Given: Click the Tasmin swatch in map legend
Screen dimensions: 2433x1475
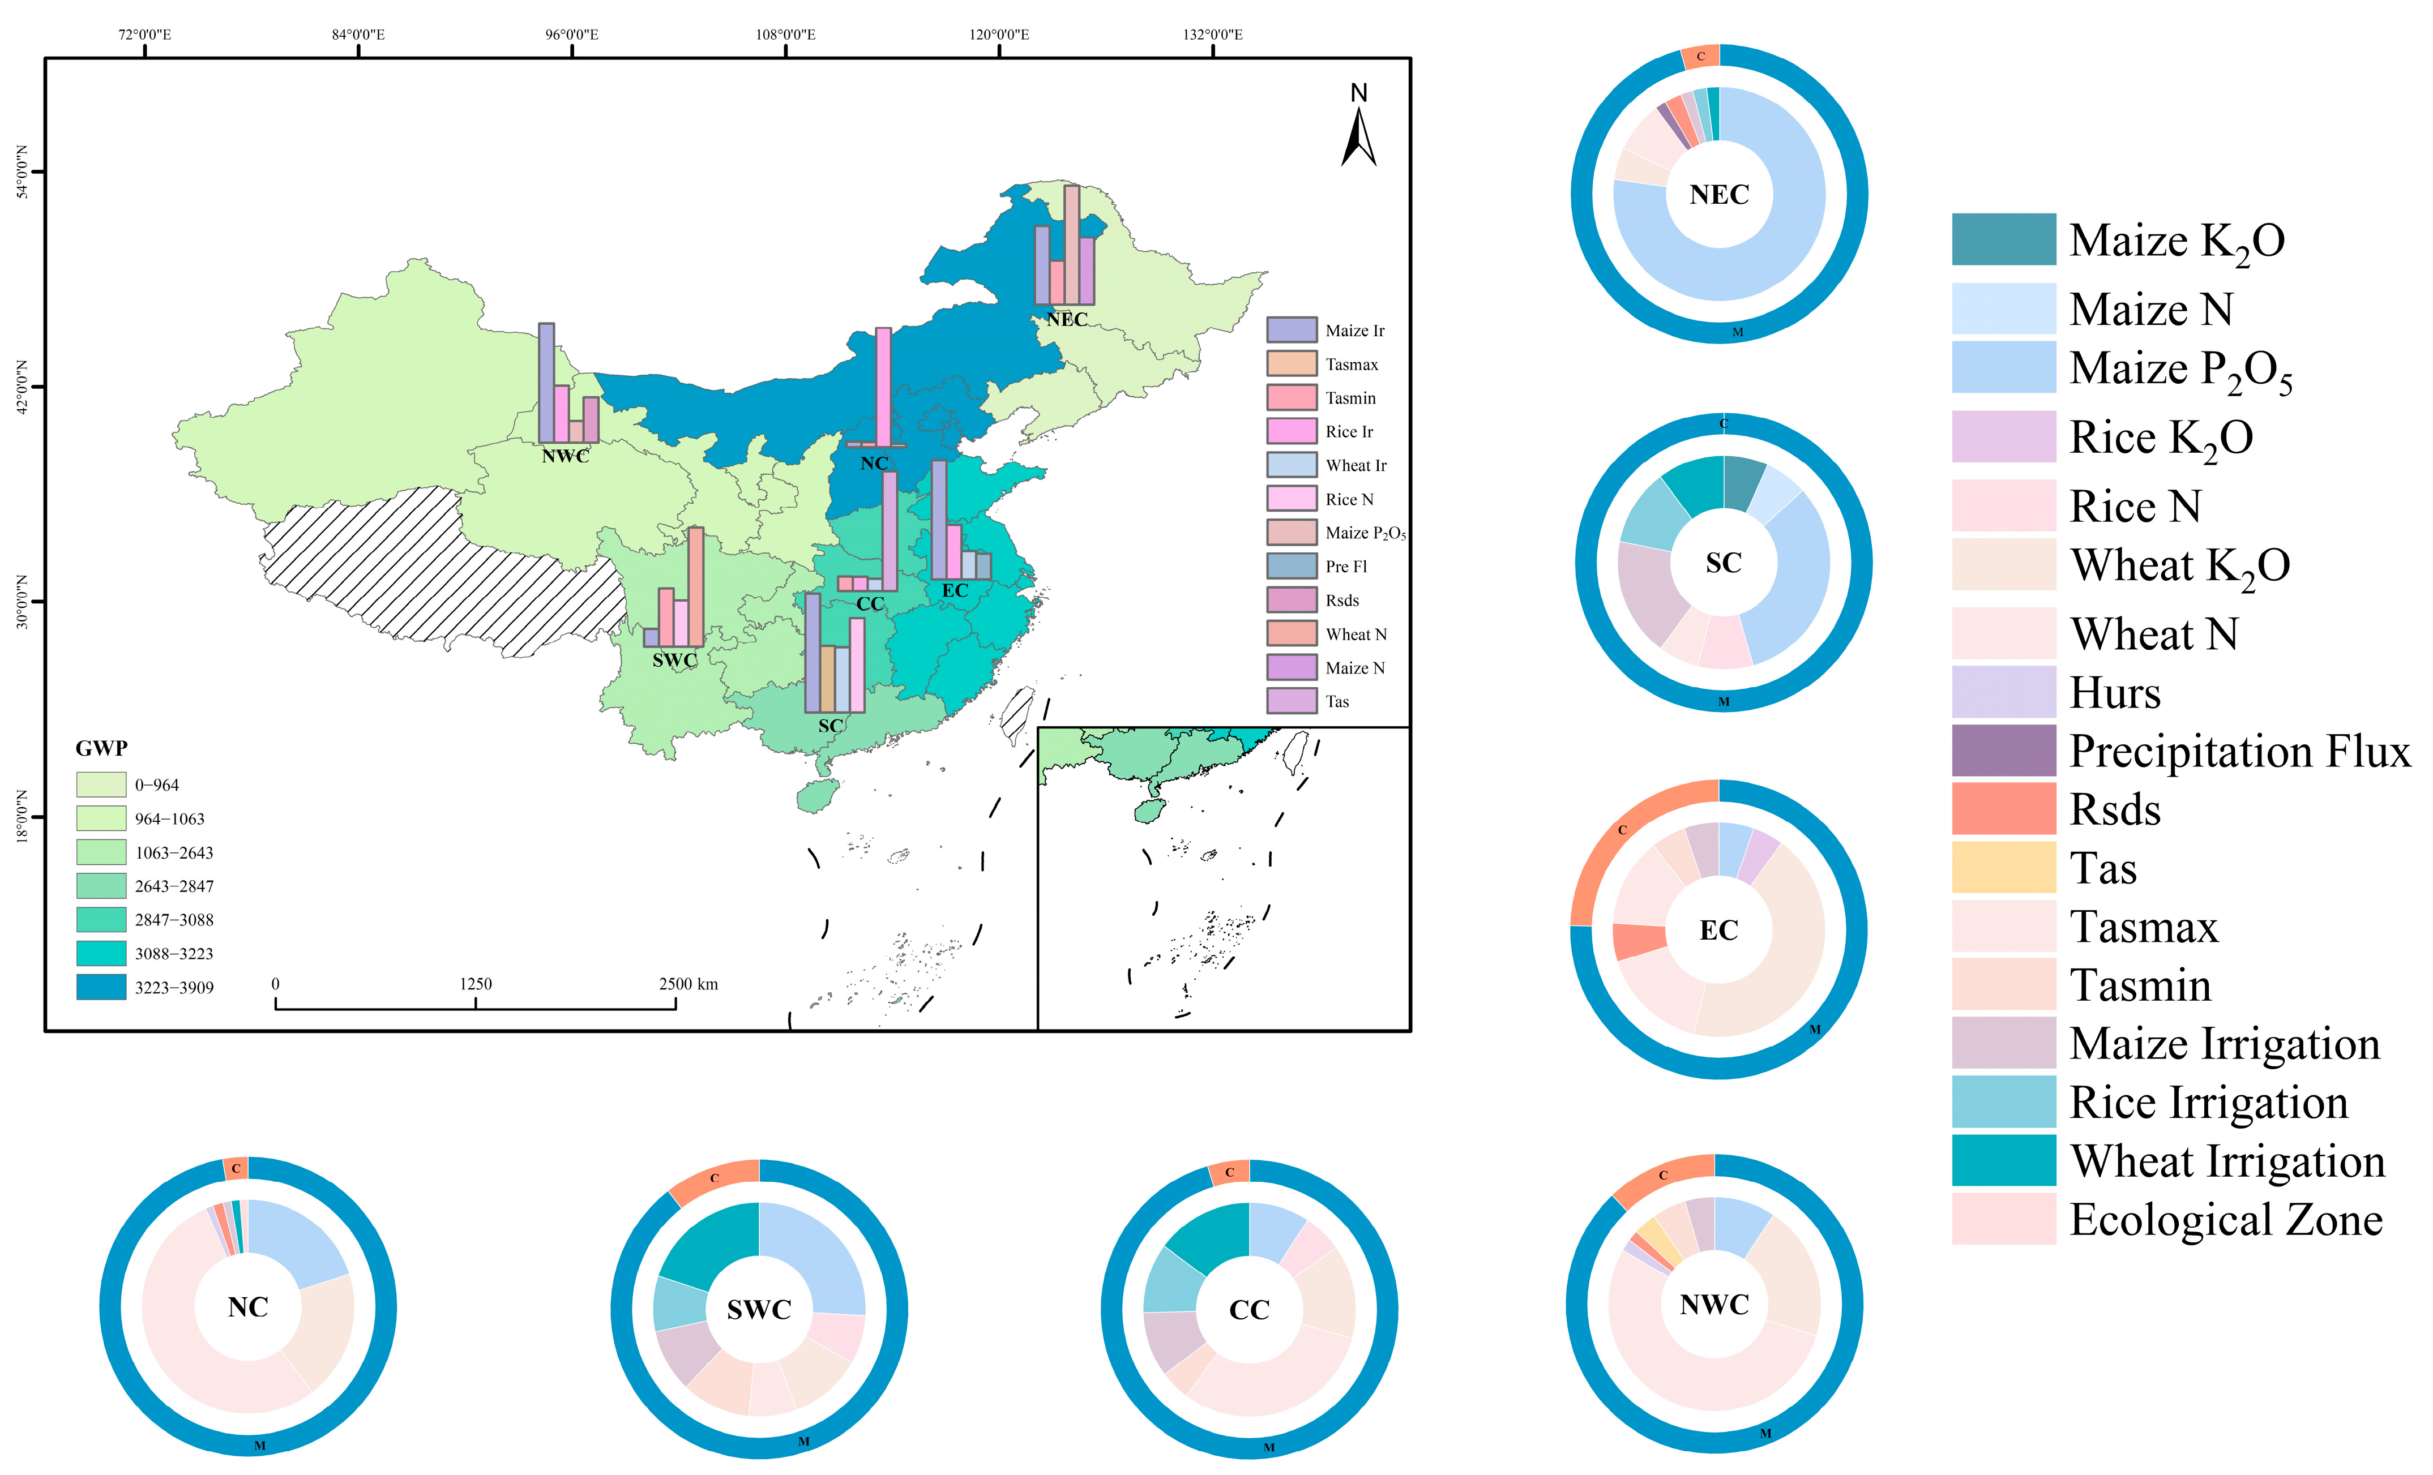Looking at the screenshot, I should pyautogui.click(x=1292, y=398).
